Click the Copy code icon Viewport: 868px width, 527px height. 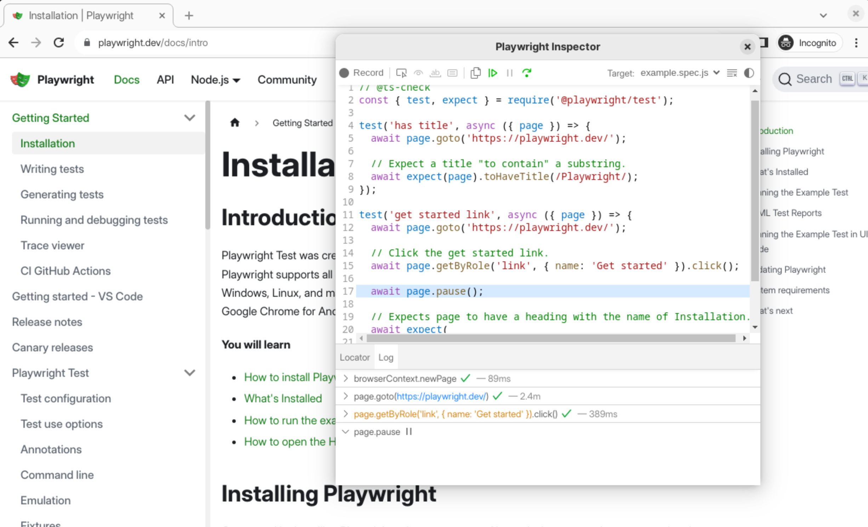coord(475,73)
